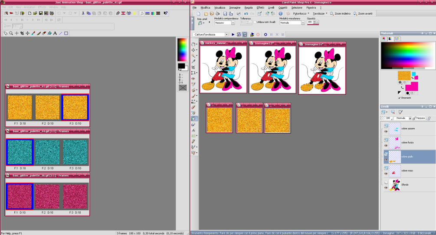Click context help arrow icon in Animation Shop

[166, 13]
